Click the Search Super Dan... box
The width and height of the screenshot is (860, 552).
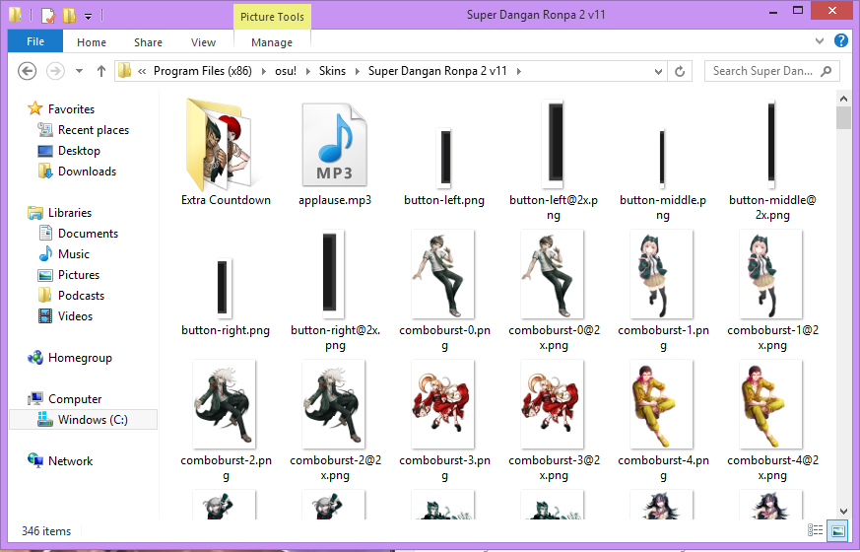(771, 71)
